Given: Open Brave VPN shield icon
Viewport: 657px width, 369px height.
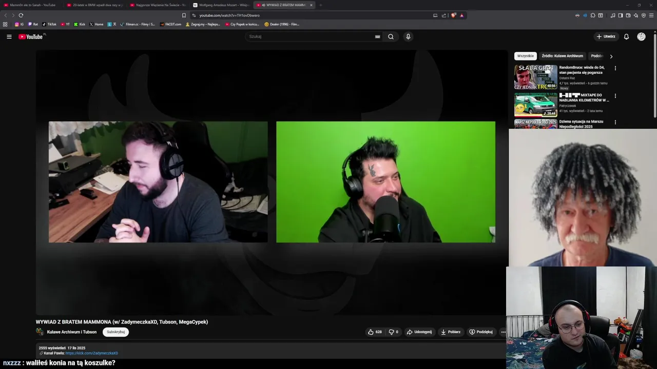Looking at the screenshot, I should [644, 15].
